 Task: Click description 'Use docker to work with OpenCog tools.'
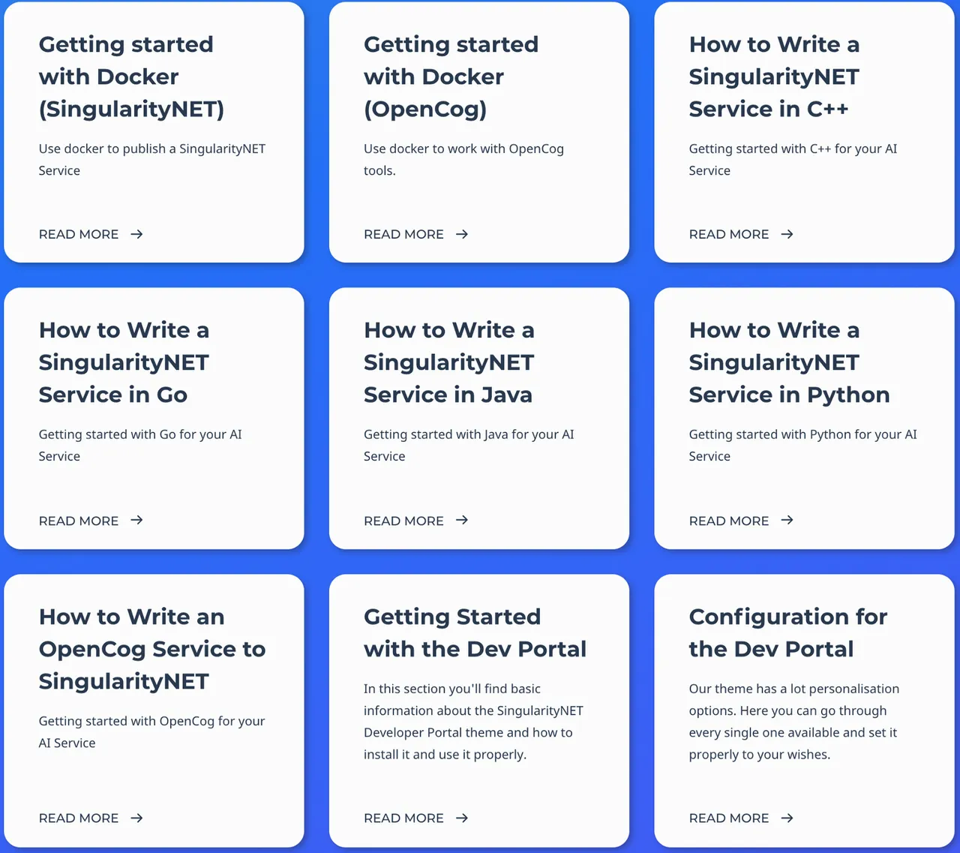[x=463, y=160]
